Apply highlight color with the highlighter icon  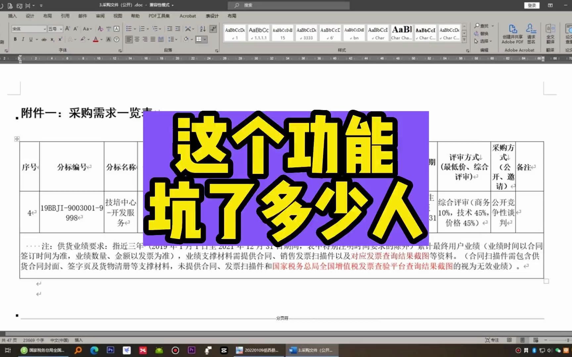pyautogui.click(x=82, y=39)
